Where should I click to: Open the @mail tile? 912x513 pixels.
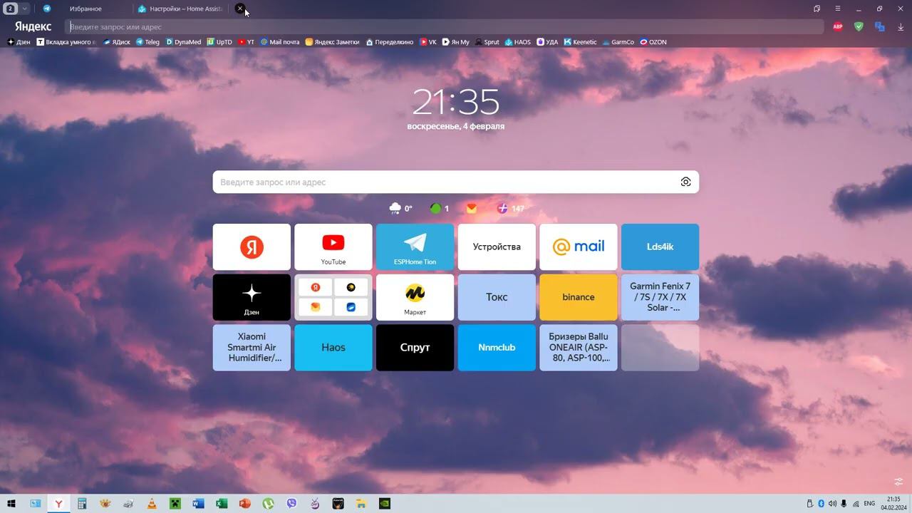coord(579,247)
